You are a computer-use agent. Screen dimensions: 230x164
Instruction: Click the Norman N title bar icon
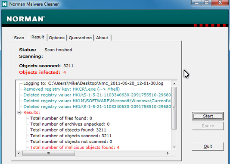4,4
